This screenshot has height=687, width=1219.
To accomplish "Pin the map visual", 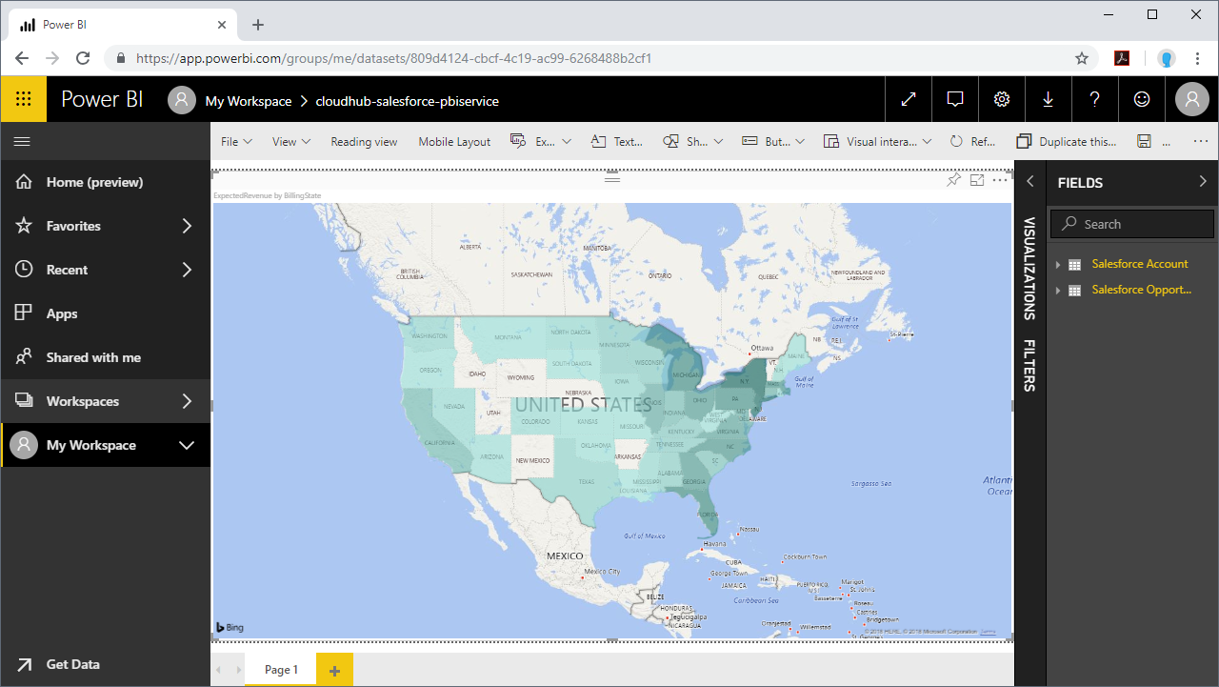I will point(953,180).
